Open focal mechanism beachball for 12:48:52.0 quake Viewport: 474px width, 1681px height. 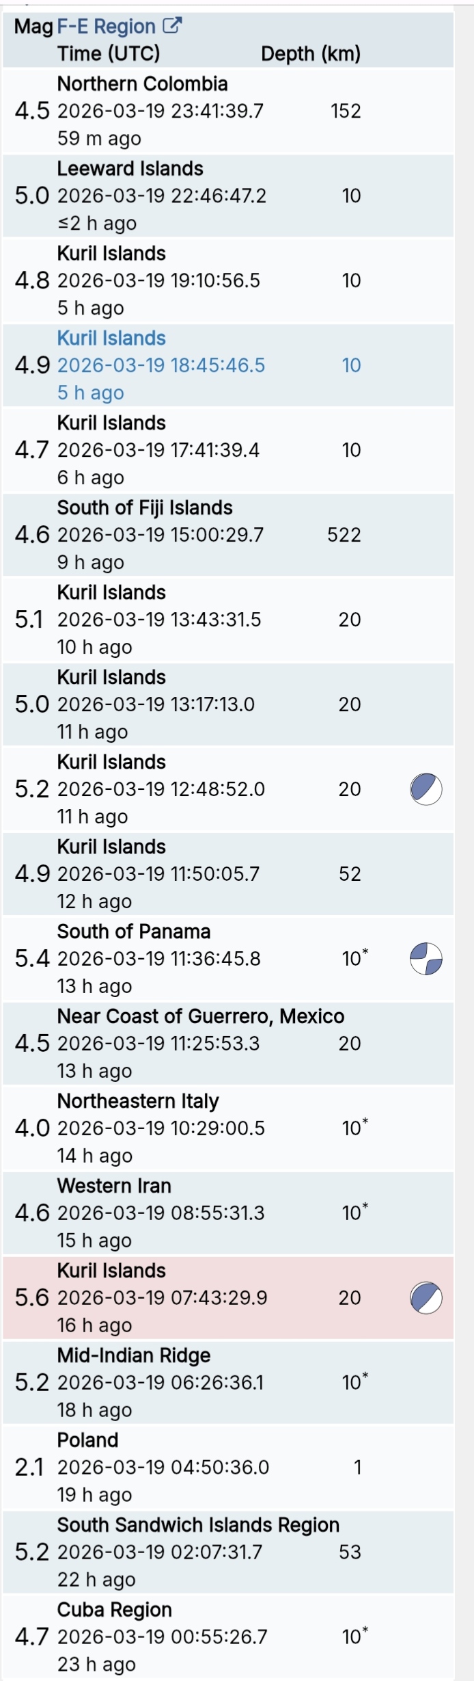coord(426,789)
